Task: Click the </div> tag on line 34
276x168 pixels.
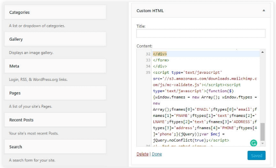Action: coord(160,66)
